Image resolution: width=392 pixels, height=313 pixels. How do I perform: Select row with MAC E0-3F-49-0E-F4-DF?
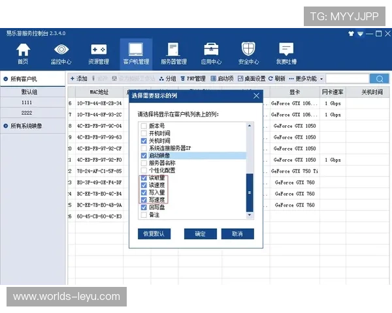[99, 183]
